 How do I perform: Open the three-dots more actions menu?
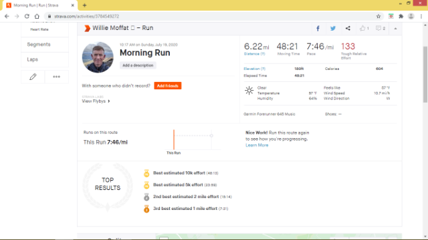[56, 77]
